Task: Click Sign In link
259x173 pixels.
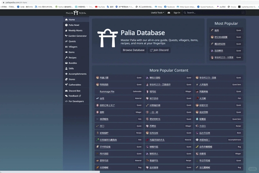Action: 177,12
